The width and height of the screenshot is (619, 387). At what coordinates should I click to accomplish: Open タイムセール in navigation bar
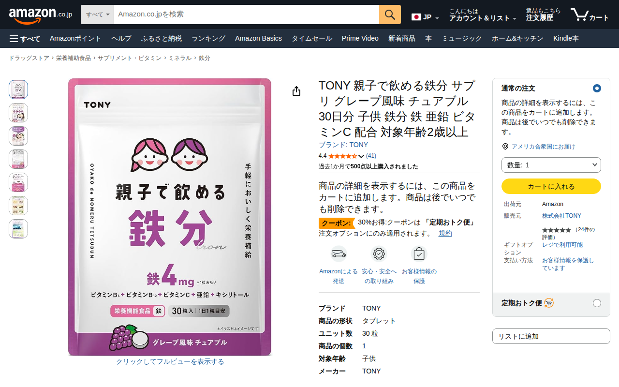pyautogui.click(x=311, y=39)
